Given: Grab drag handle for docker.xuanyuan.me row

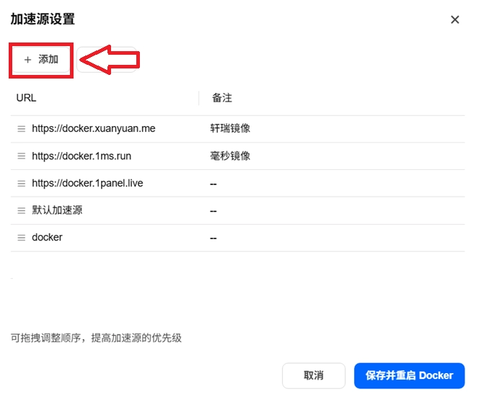Looking at the screenshot, I should [21, 129].
